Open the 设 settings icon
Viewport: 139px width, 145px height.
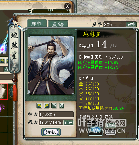[61, 106]
